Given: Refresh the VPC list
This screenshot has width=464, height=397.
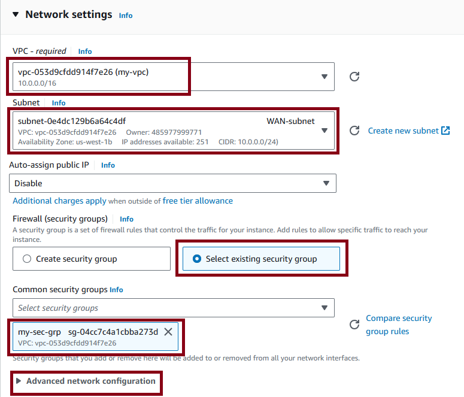Looking at the screenshot, I should click(x=354, y=77).
